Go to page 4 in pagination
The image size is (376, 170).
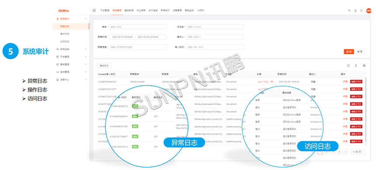(339, 152)
